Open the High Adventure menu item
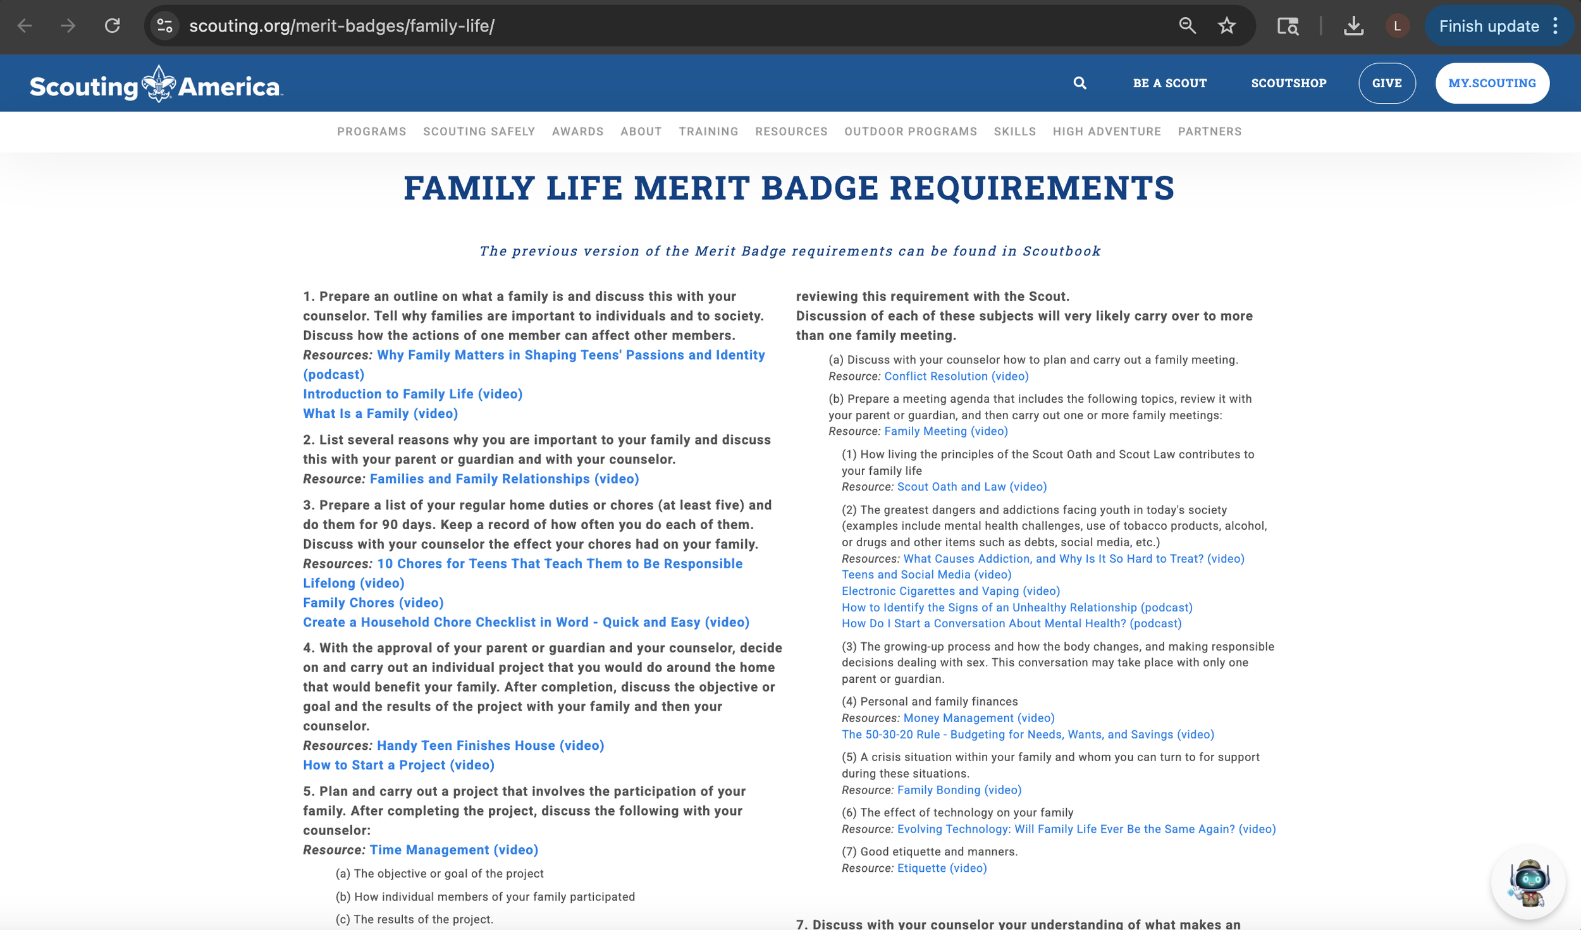 [x=1106, y=132]
